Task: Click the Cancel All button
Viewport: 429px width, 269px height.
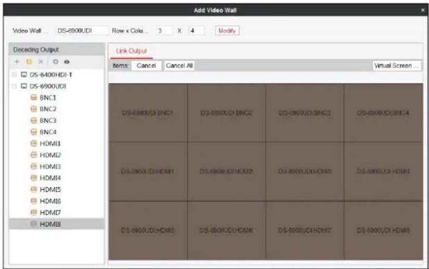Action: point(179,66)
